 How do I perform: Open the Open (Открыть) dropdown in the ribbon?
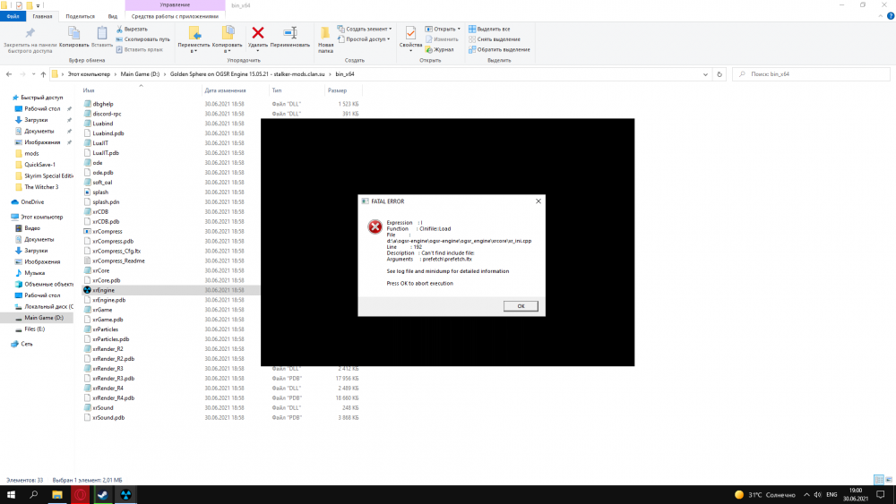[x=443, y=30]
